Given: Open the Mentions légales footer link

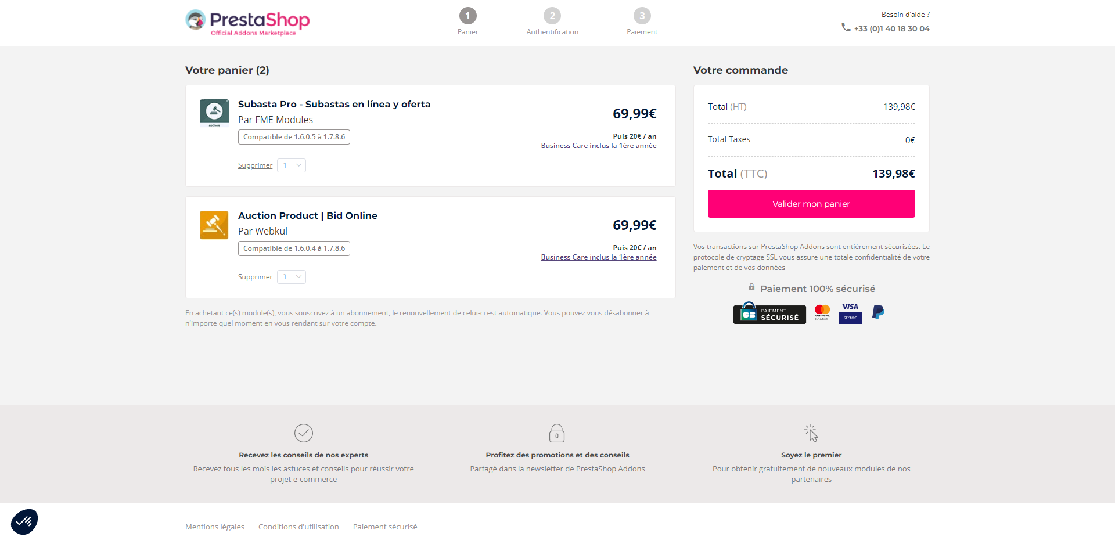Looking at the screenshot, I should [x=215, y=527].
